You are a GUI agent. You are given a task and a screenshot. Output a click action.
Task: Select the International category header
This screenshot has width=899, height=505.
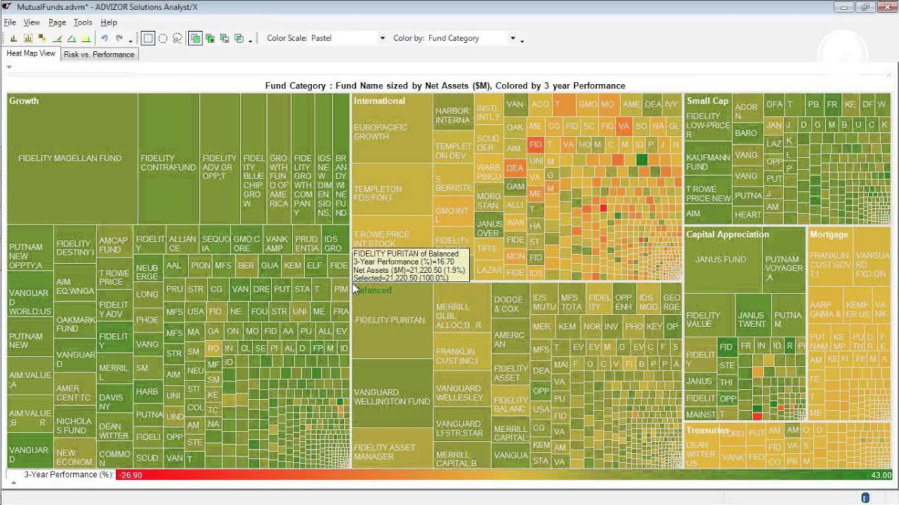[379, 101]
